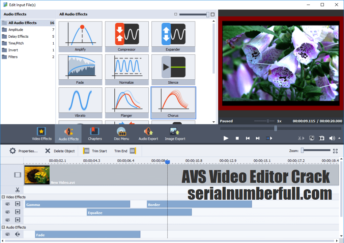Open the Video Effects panel
This screenshot has height=243, width=344.
[41, 133]
